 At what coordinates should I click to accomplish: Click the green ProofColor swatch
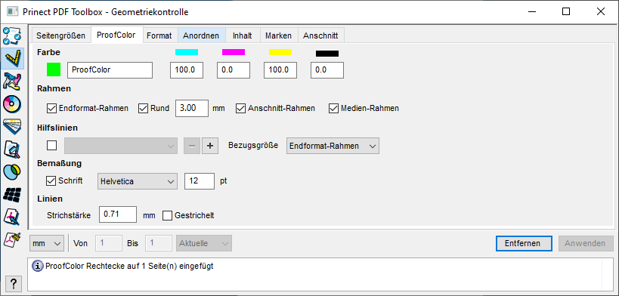(54, 70)
